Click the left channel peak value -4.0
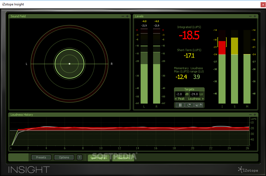The height and width of the screenshot is (176, 266). (x=144, y=21)
